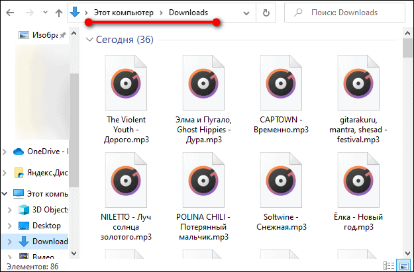Switch to details view layout
Viewport: 414px width, 272px height.
click(389, 266)
